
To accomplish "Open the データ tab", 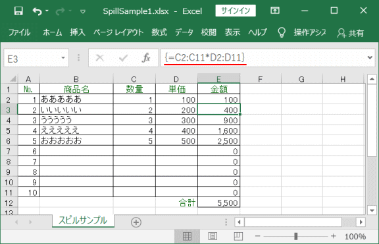I will (x=184, y=32).
